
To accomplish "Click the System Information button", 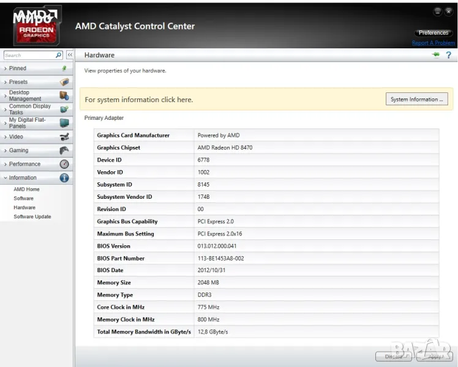I will point(417,100).
